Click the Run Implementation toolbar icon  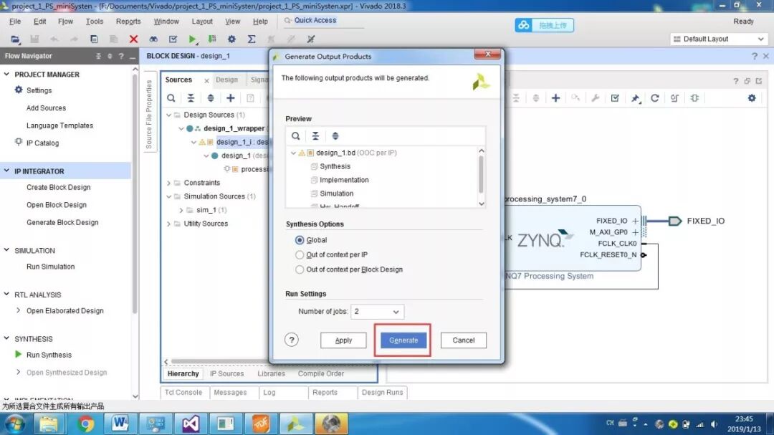coord(211,39)
